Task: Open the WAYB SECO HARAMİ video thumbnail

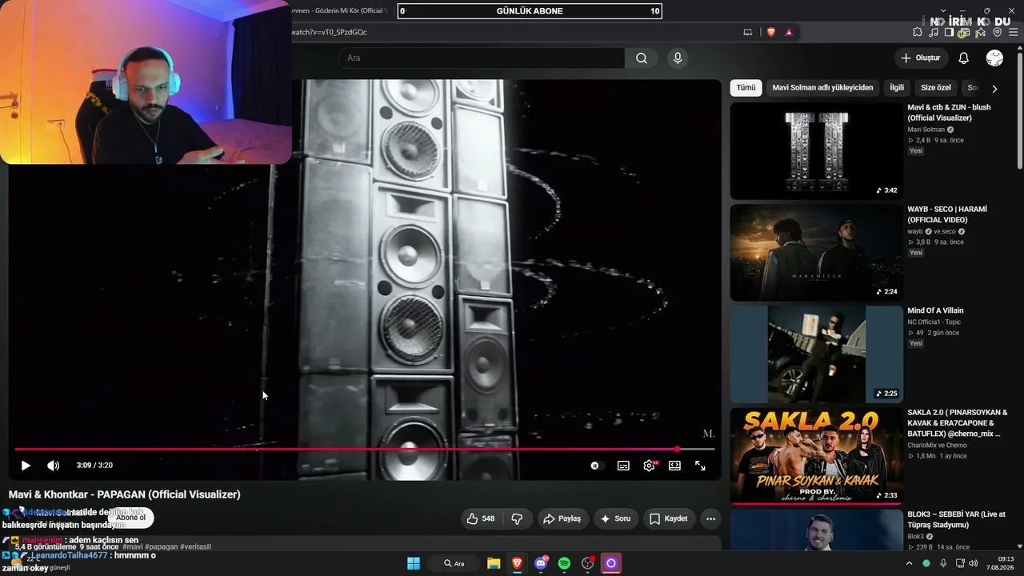Action: [816, 253]
